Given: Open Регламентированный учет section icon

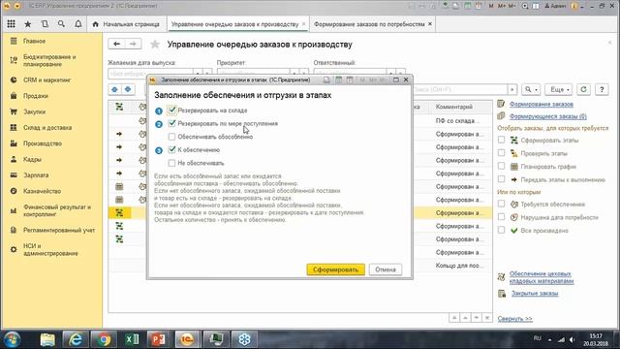Looking at the screenshot, I should [x=14, y=230].
